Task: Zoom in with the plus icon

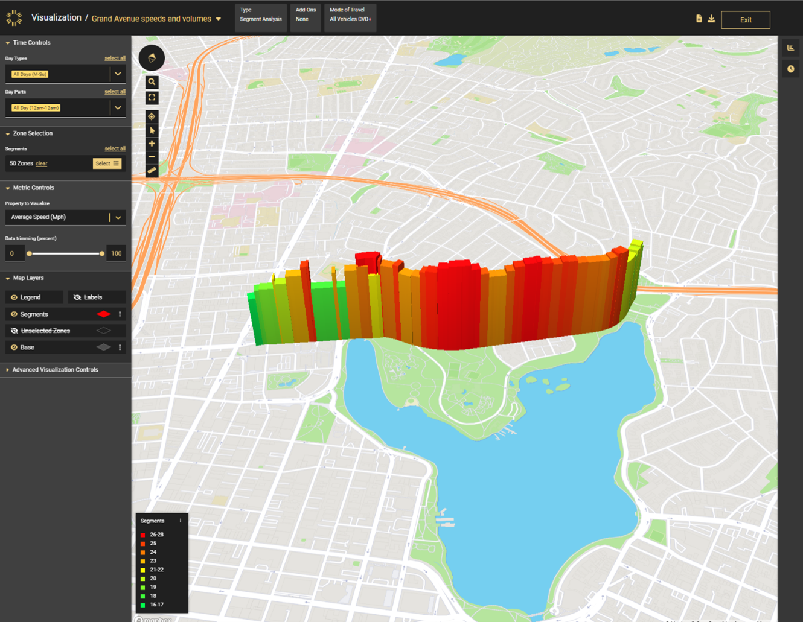Action: pos(152,144)
